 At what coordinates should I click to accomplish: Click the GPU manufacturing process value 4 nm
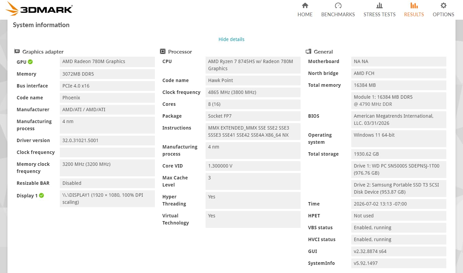pyautogui.click(x=107, y=125)
